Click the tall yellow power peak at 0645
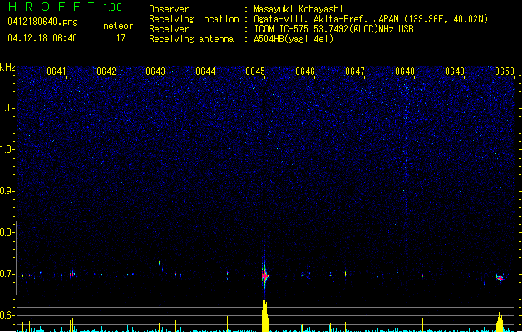Screen dimensions: 523x332 point(265,315)
